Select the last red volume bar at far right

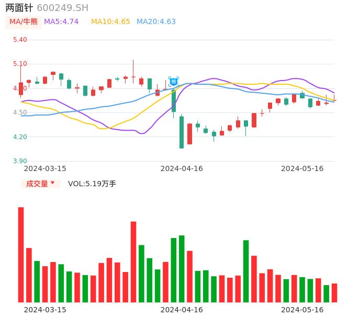click(x=334, y=292)
